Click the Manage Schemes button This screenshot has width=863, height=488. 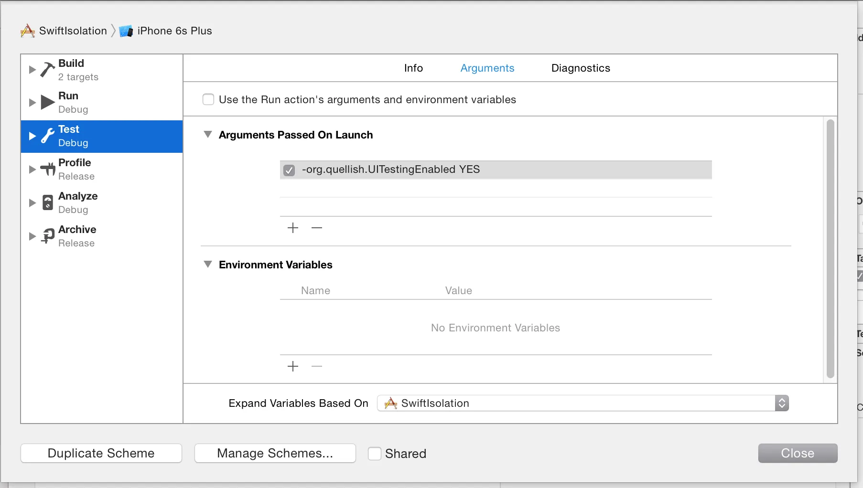275,453
